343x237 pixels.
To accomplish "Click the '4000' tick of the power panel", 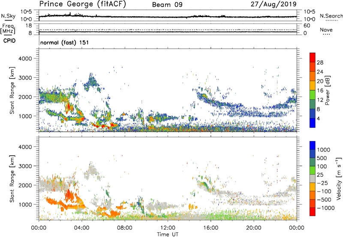I will 25,59.
